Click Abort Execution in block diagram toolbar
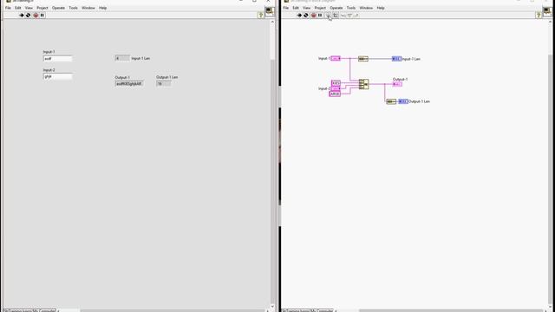Viewport: 555px width, 312px height. coord(313,16)
